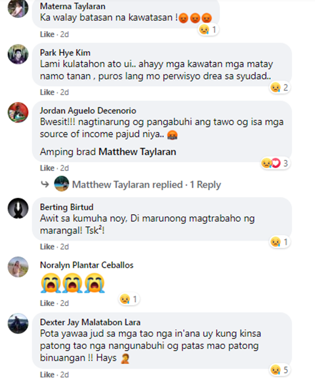Like Berting Birtud's comment

(x=47, y=247)
